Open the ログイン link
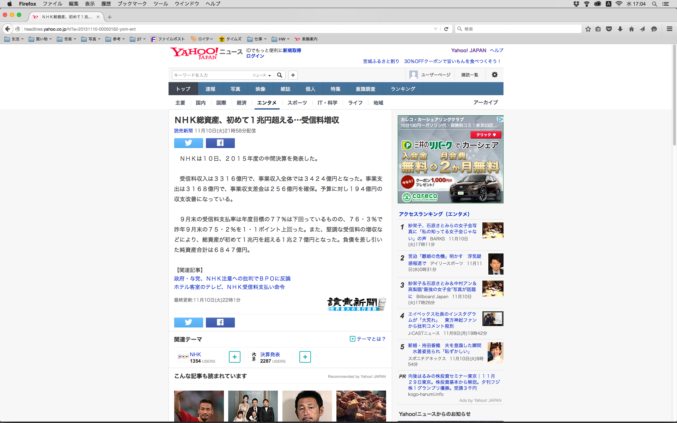 [255, 56]
